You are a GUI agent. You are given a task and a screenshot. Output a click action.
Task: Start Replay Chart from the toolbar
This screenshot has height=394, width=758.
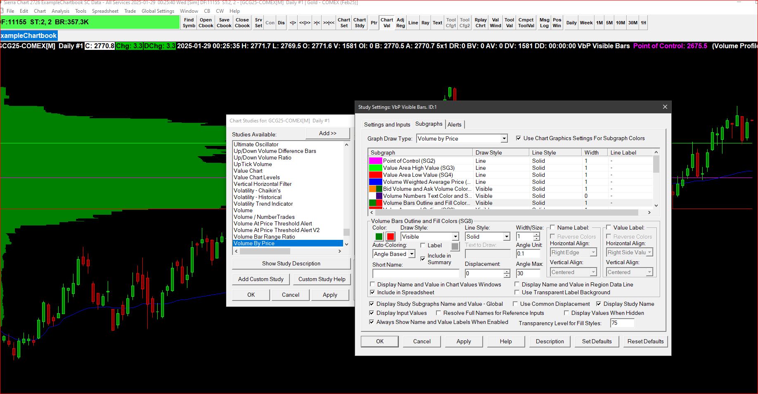point(481,23)
